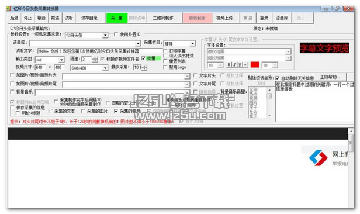Open the 640×480 size preset dropdown

coord(89,68)
